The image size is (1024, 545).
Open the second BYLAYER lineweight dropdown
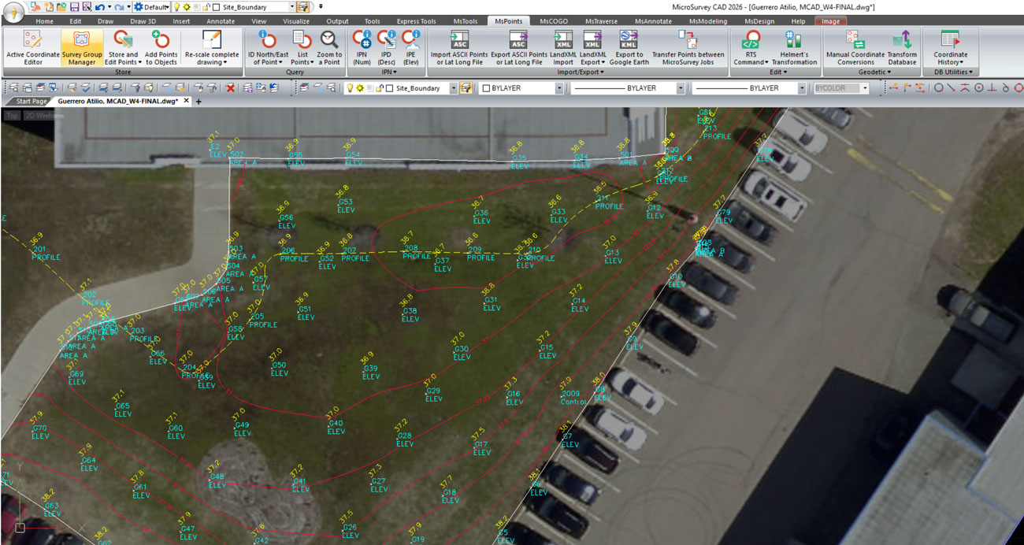click(803, 88)
